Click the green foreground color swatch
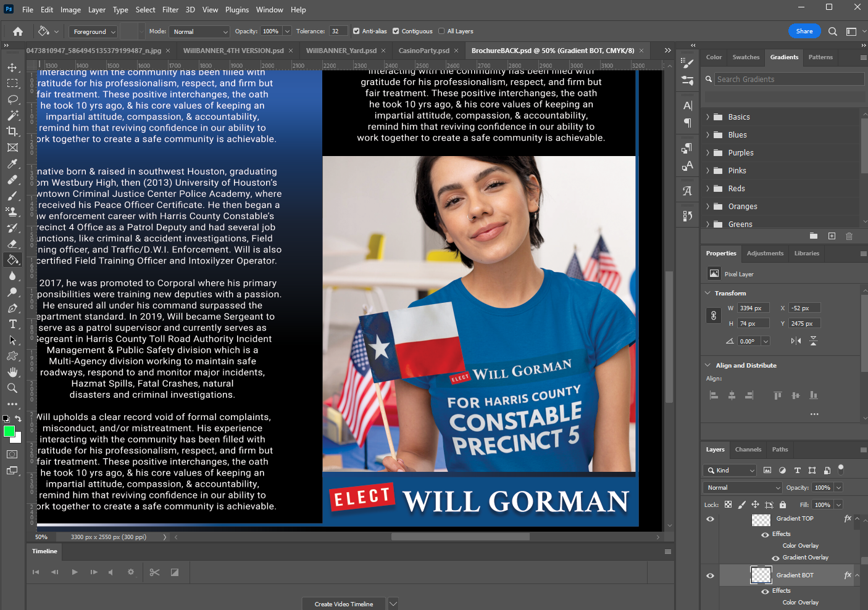 [9, 431]
